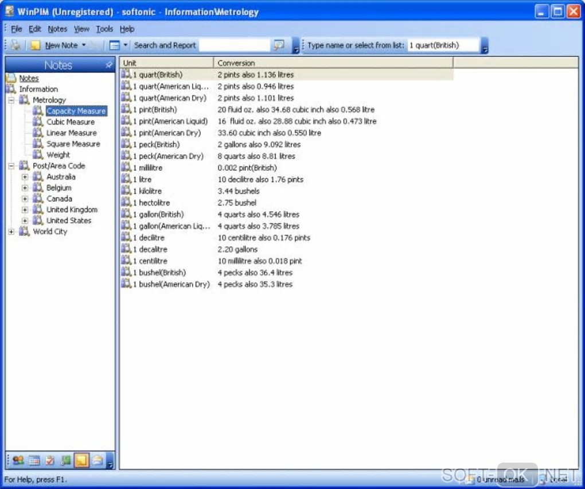585x489 pixels.
Task: Expand the Canada tree node
Action: click(25, 199)
